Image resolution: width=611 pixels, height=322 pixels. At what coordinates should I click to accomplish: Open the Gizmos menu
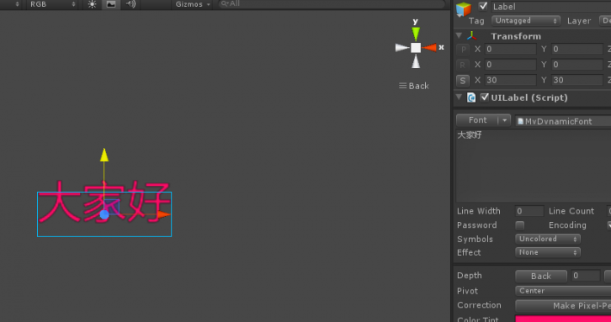[193, 4]
